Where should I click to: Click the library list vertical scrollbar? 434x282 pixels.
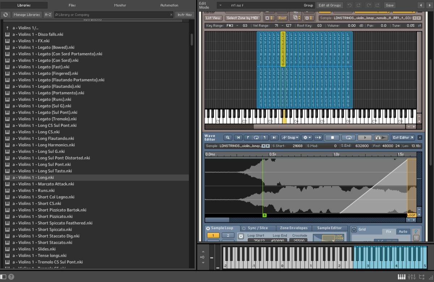coord(192,40)
